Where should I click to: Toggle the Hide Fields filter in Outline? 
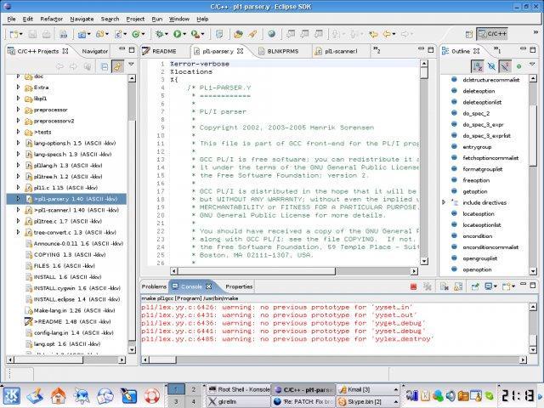click(x=491, y=66)
